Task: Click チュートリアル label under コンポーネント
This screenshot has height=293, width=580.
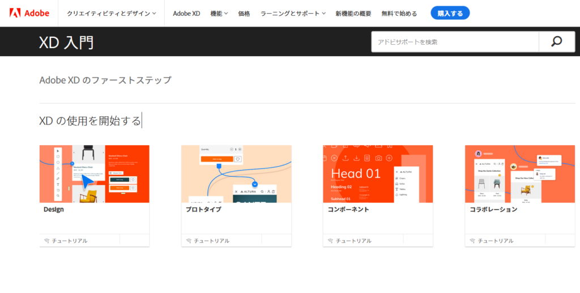Action: click(x=353, y=241)
